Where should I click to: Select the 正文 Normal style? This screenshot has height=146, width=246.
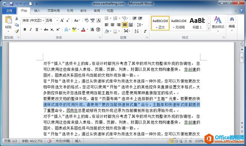tap(160, 23)
